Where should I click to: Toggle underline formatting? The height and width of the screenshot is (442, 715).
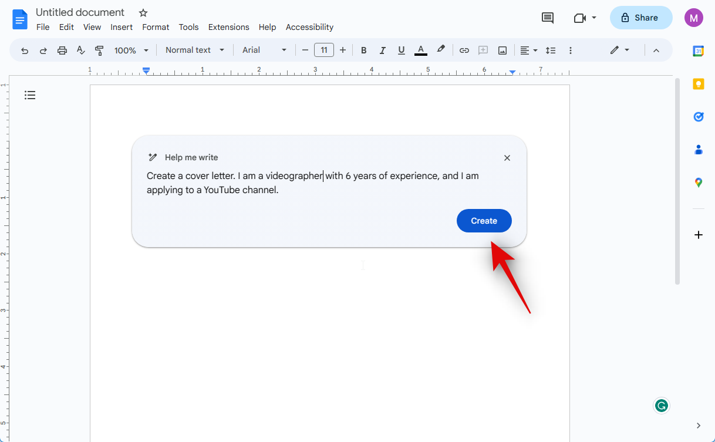pyautogui.click(x=402, y=50)
